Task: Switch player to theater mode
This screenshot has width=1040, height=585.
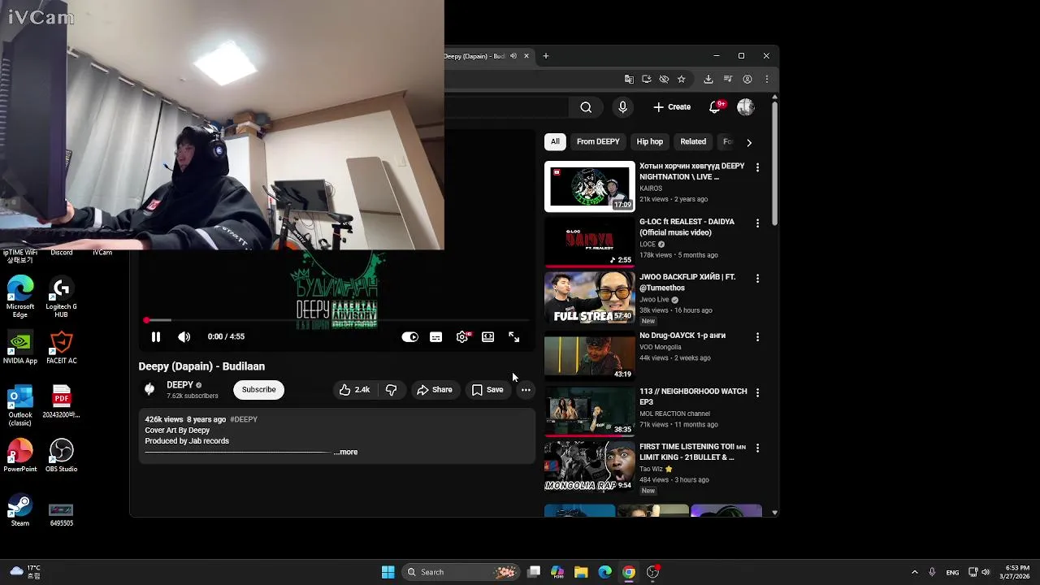Action: click(487, 336)
